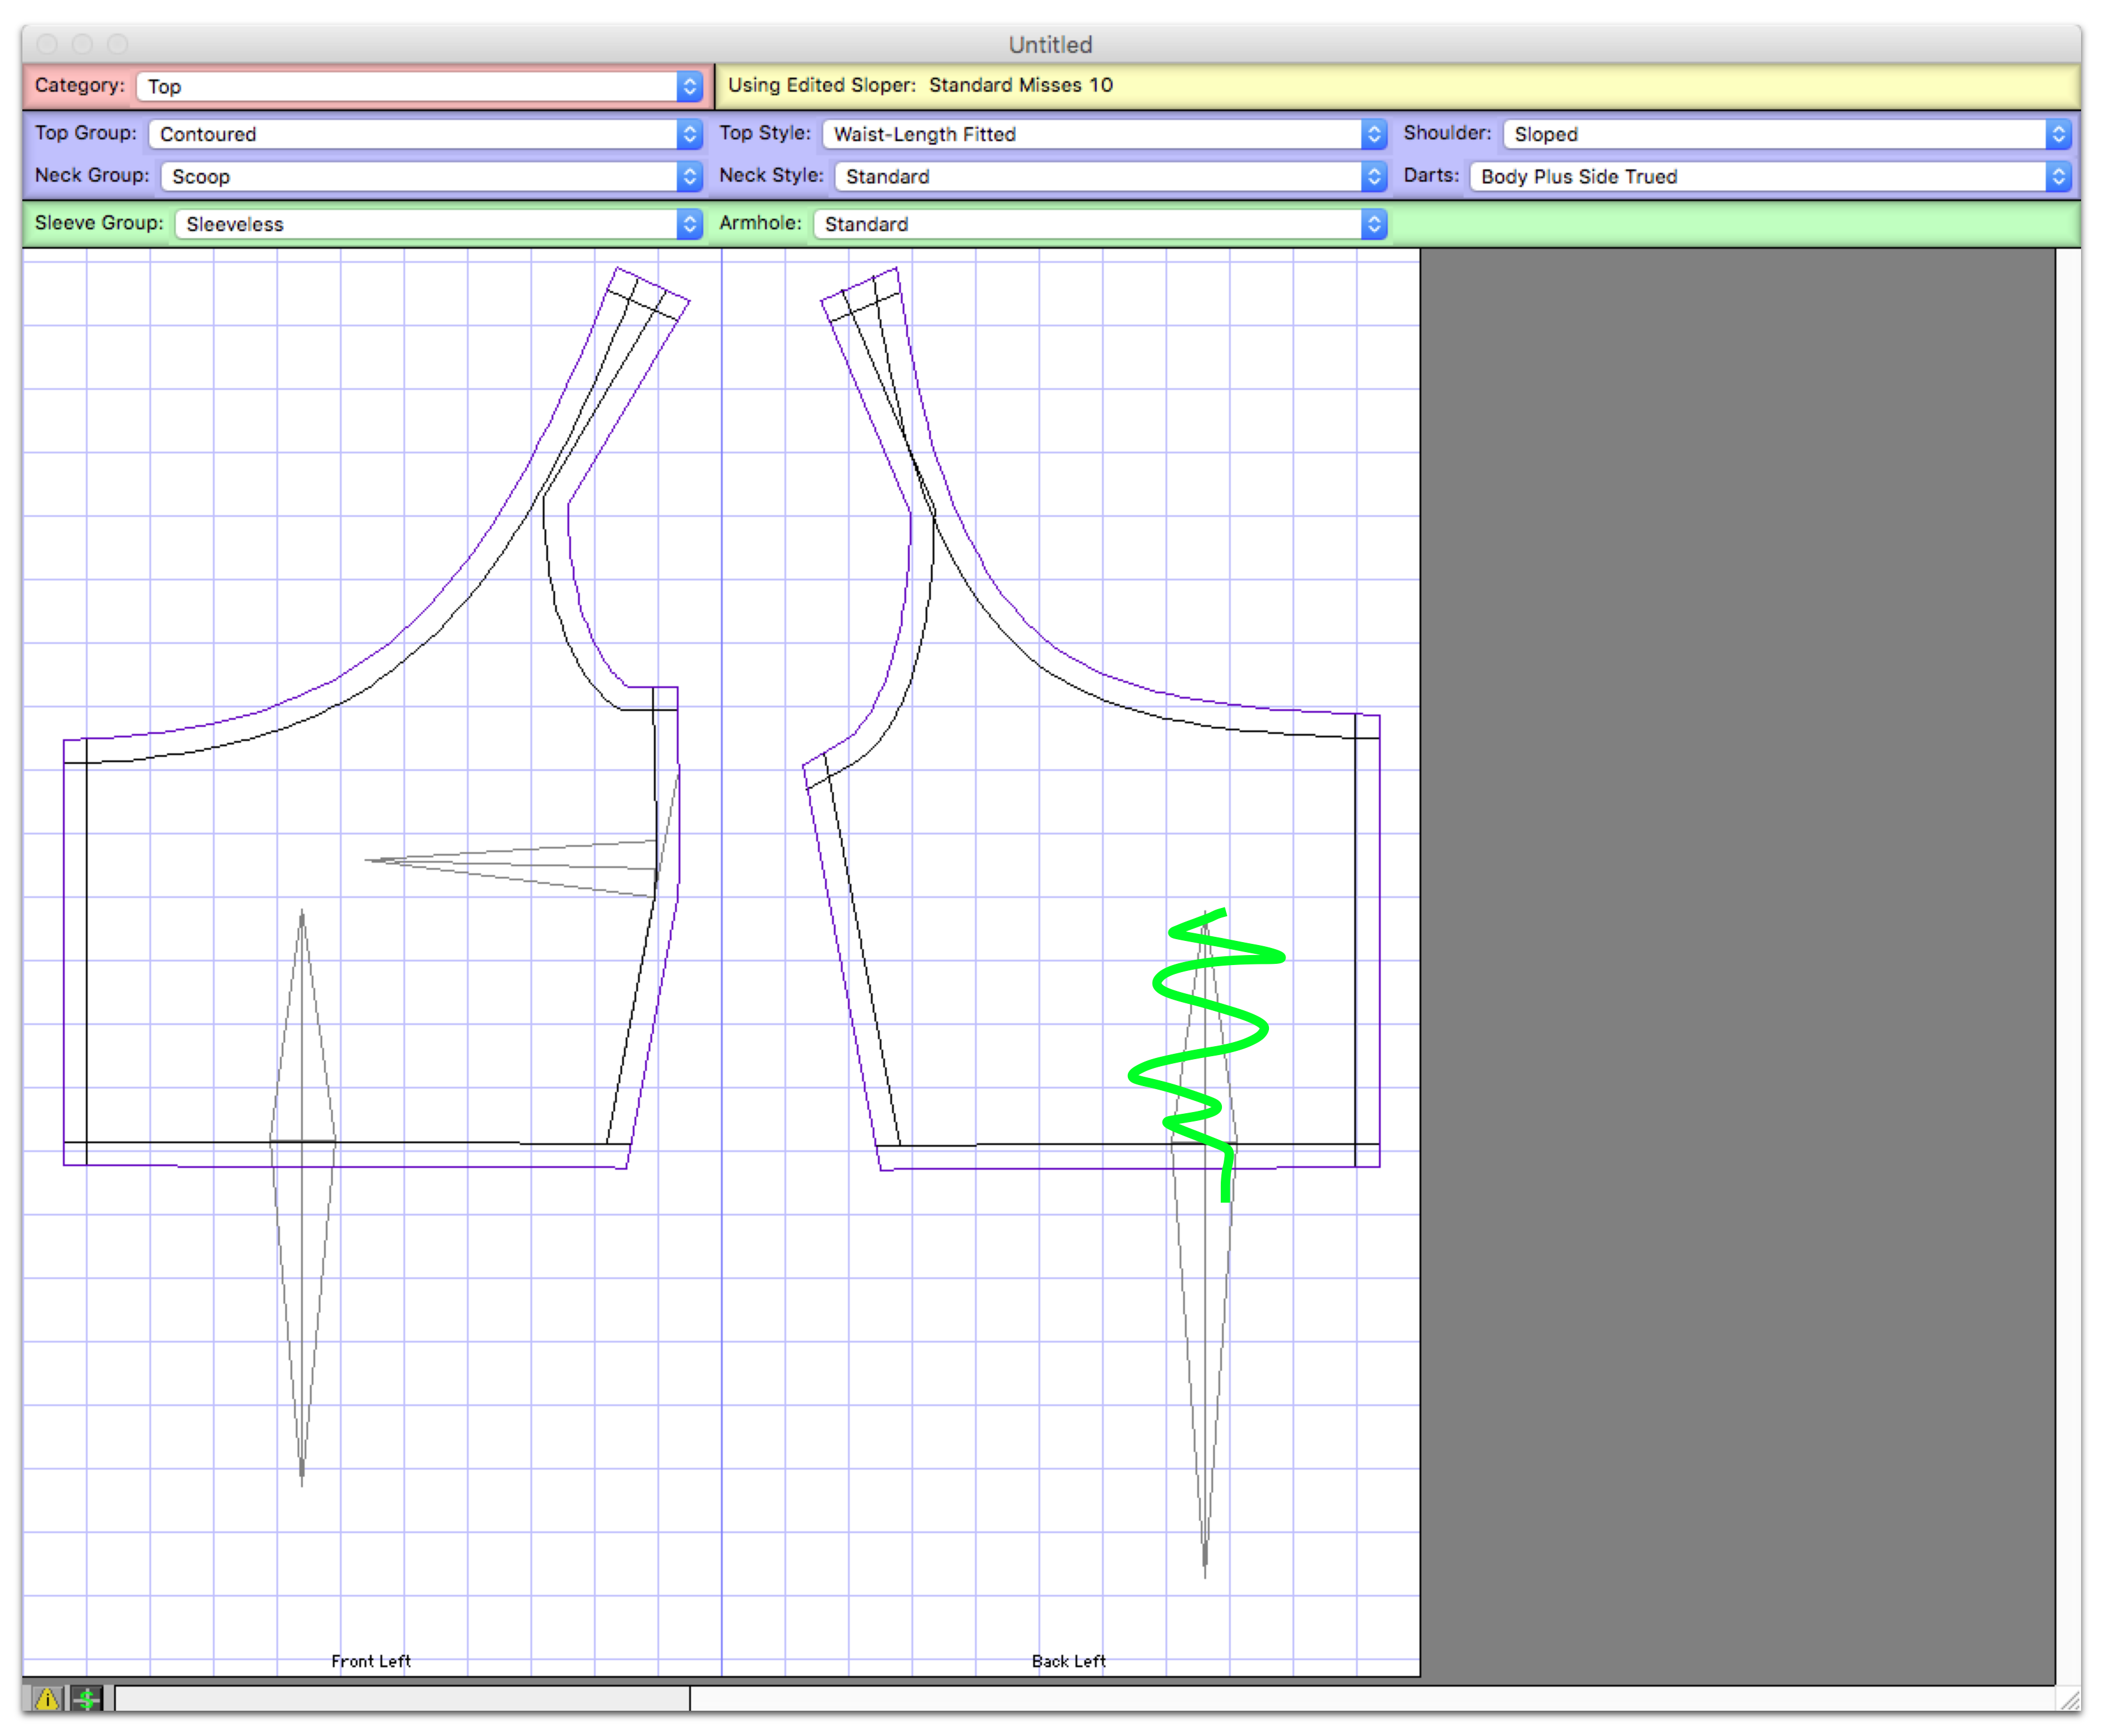This screenshot has height=1736, width=2104.
Task: Open the Armhole dropdown showing Standard
Action: pos(1100,224)
